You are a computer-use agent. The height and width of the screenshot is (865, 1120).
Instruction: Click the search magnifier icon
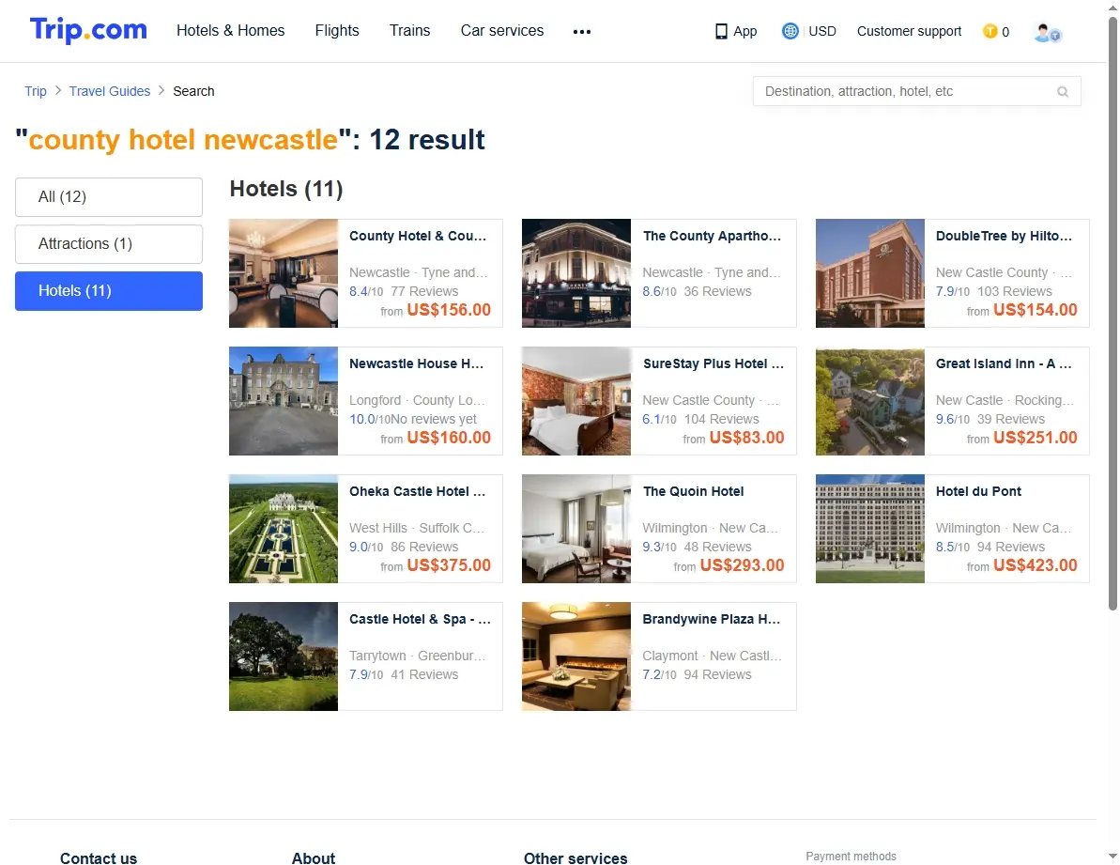pyautogui.click(x=1062, y=91)
